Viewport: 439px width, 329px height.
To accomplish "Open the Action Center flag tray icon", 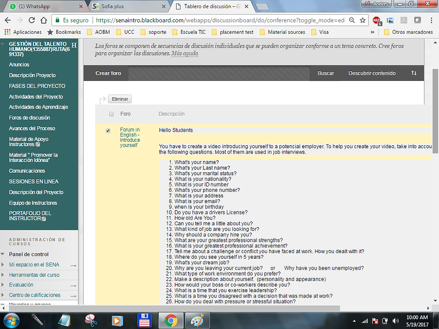I will coord(375,321).
